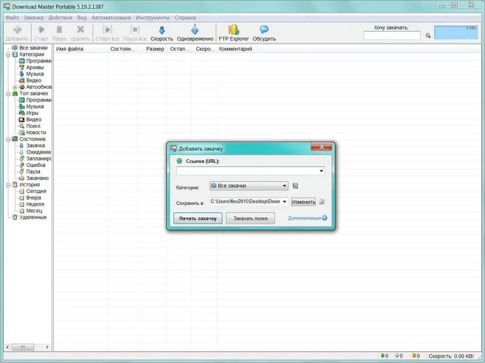Open the Категория dropdown showing Все закачки
Image resolution: width=485 pixels, height=363 pixels.
249,186
